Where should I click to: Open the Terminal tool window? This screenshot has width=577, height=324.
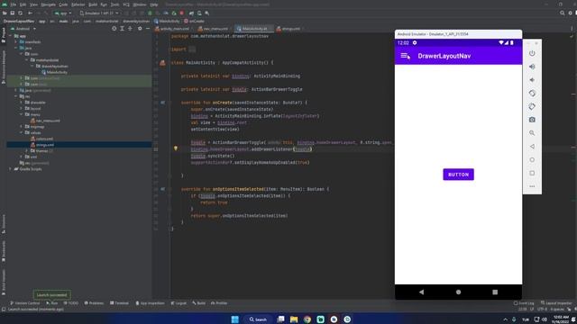point(119,303)
